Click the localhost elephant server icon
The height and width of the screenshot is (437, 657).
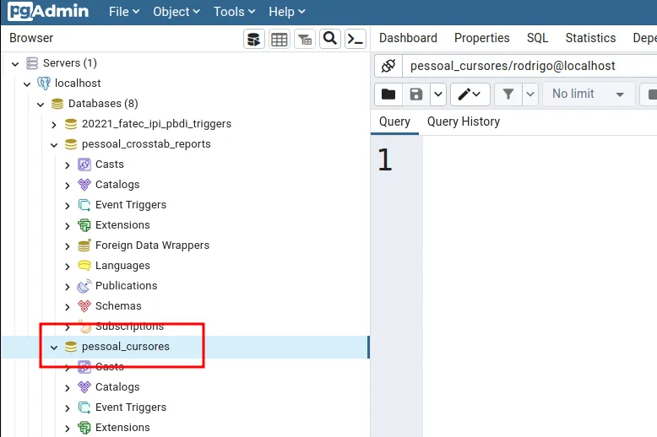tap(44, 84)
